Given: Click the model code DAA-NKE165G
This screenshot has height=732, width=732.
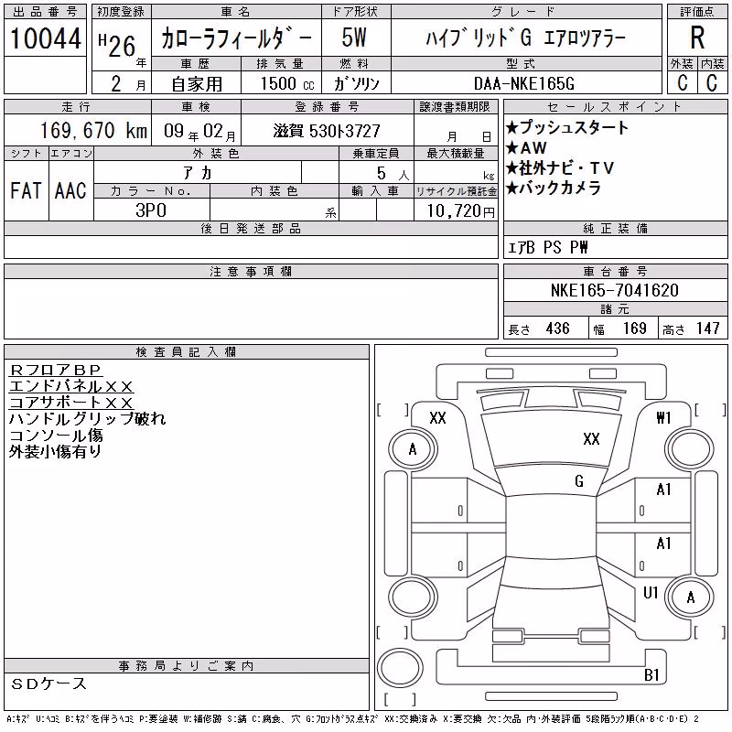Looking at the screenshot, I should point(523,83).
